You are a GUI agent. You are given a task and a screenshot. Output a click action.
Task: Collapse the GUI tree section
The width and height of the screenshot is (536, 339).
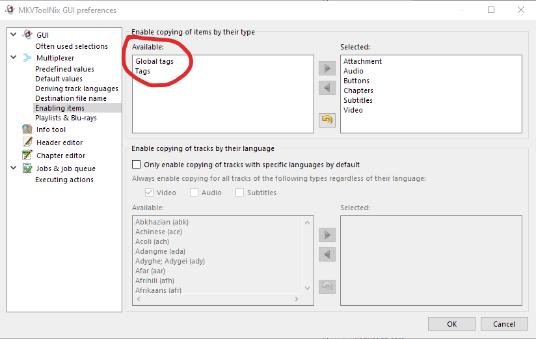click(13, 34)
